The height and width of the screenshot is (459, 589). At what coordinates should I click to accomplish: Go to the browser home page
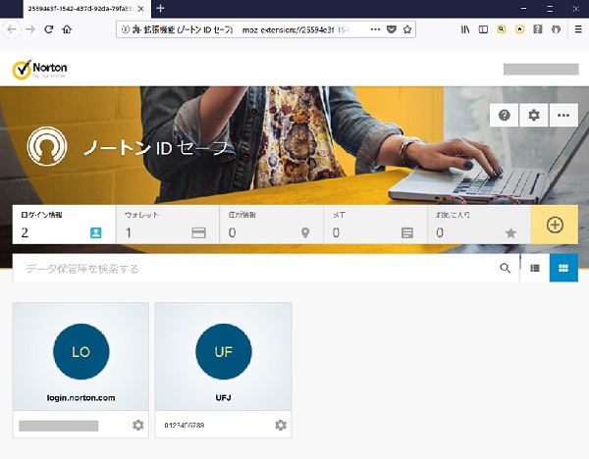[67, 29]
